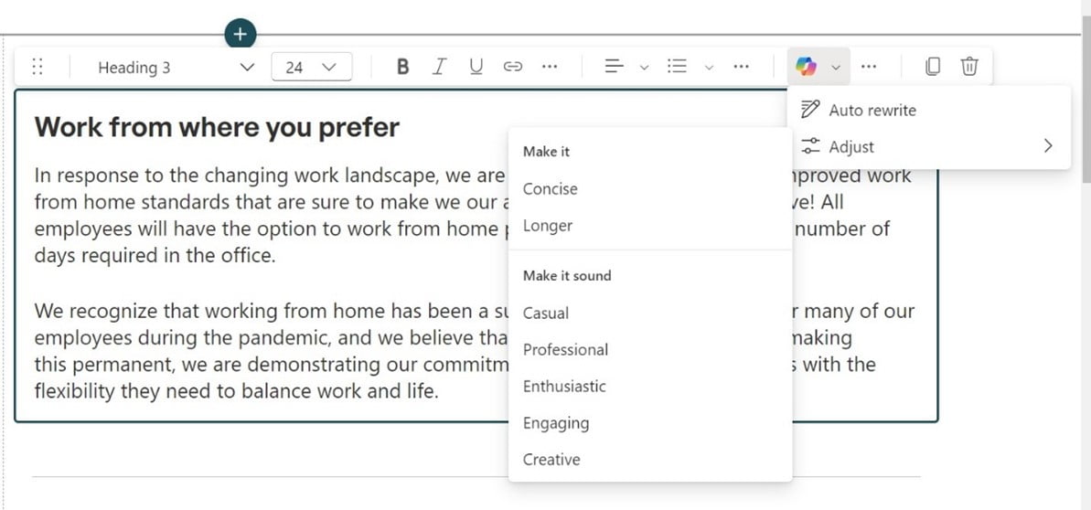The height and width of the screenshot is (510, 1091).
Task: Add a new section with plus button
Action: 240,35
